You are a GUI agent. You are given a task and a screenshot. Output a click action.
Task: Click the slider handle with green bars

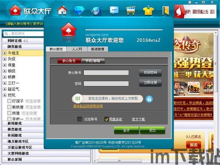point(78,98)
